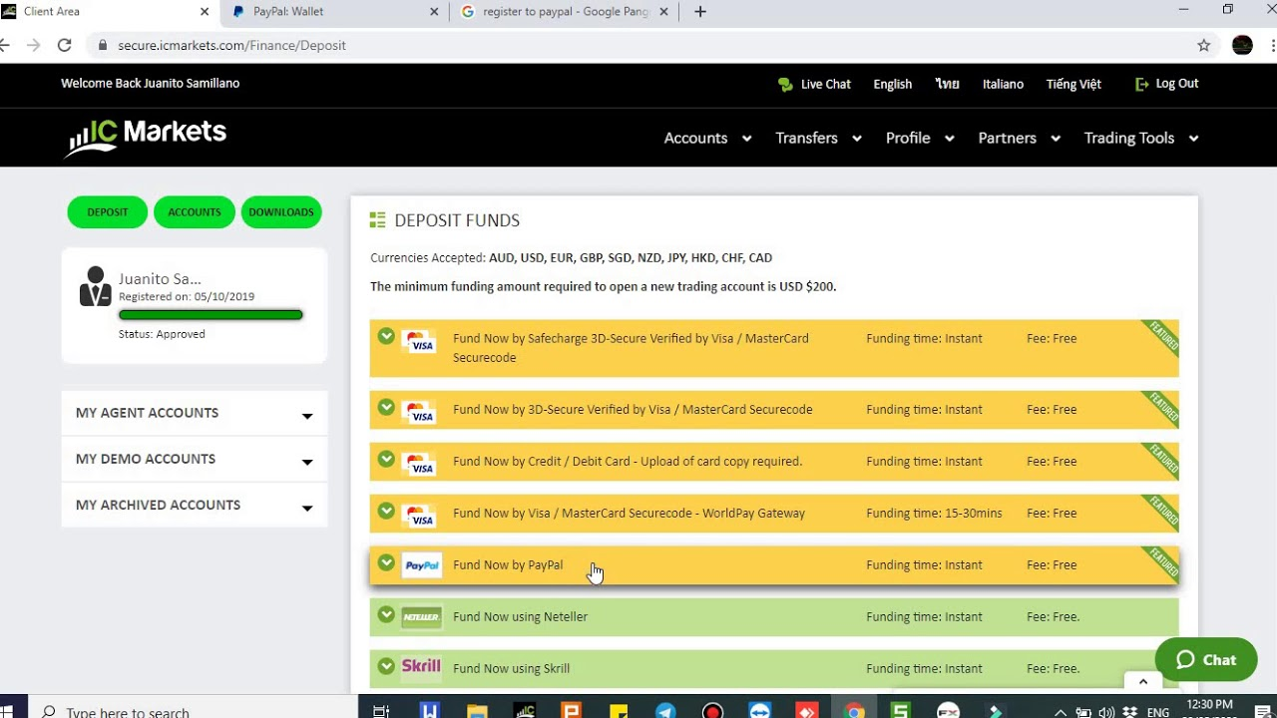Switch language to English
The width and height of the screenshot is (1277, 718).
tap(892, 85)
